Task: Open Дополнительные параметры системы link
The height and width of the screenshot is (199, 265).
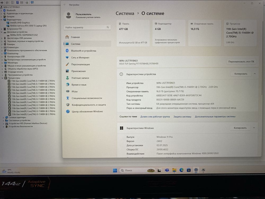Action: point(215,116)
